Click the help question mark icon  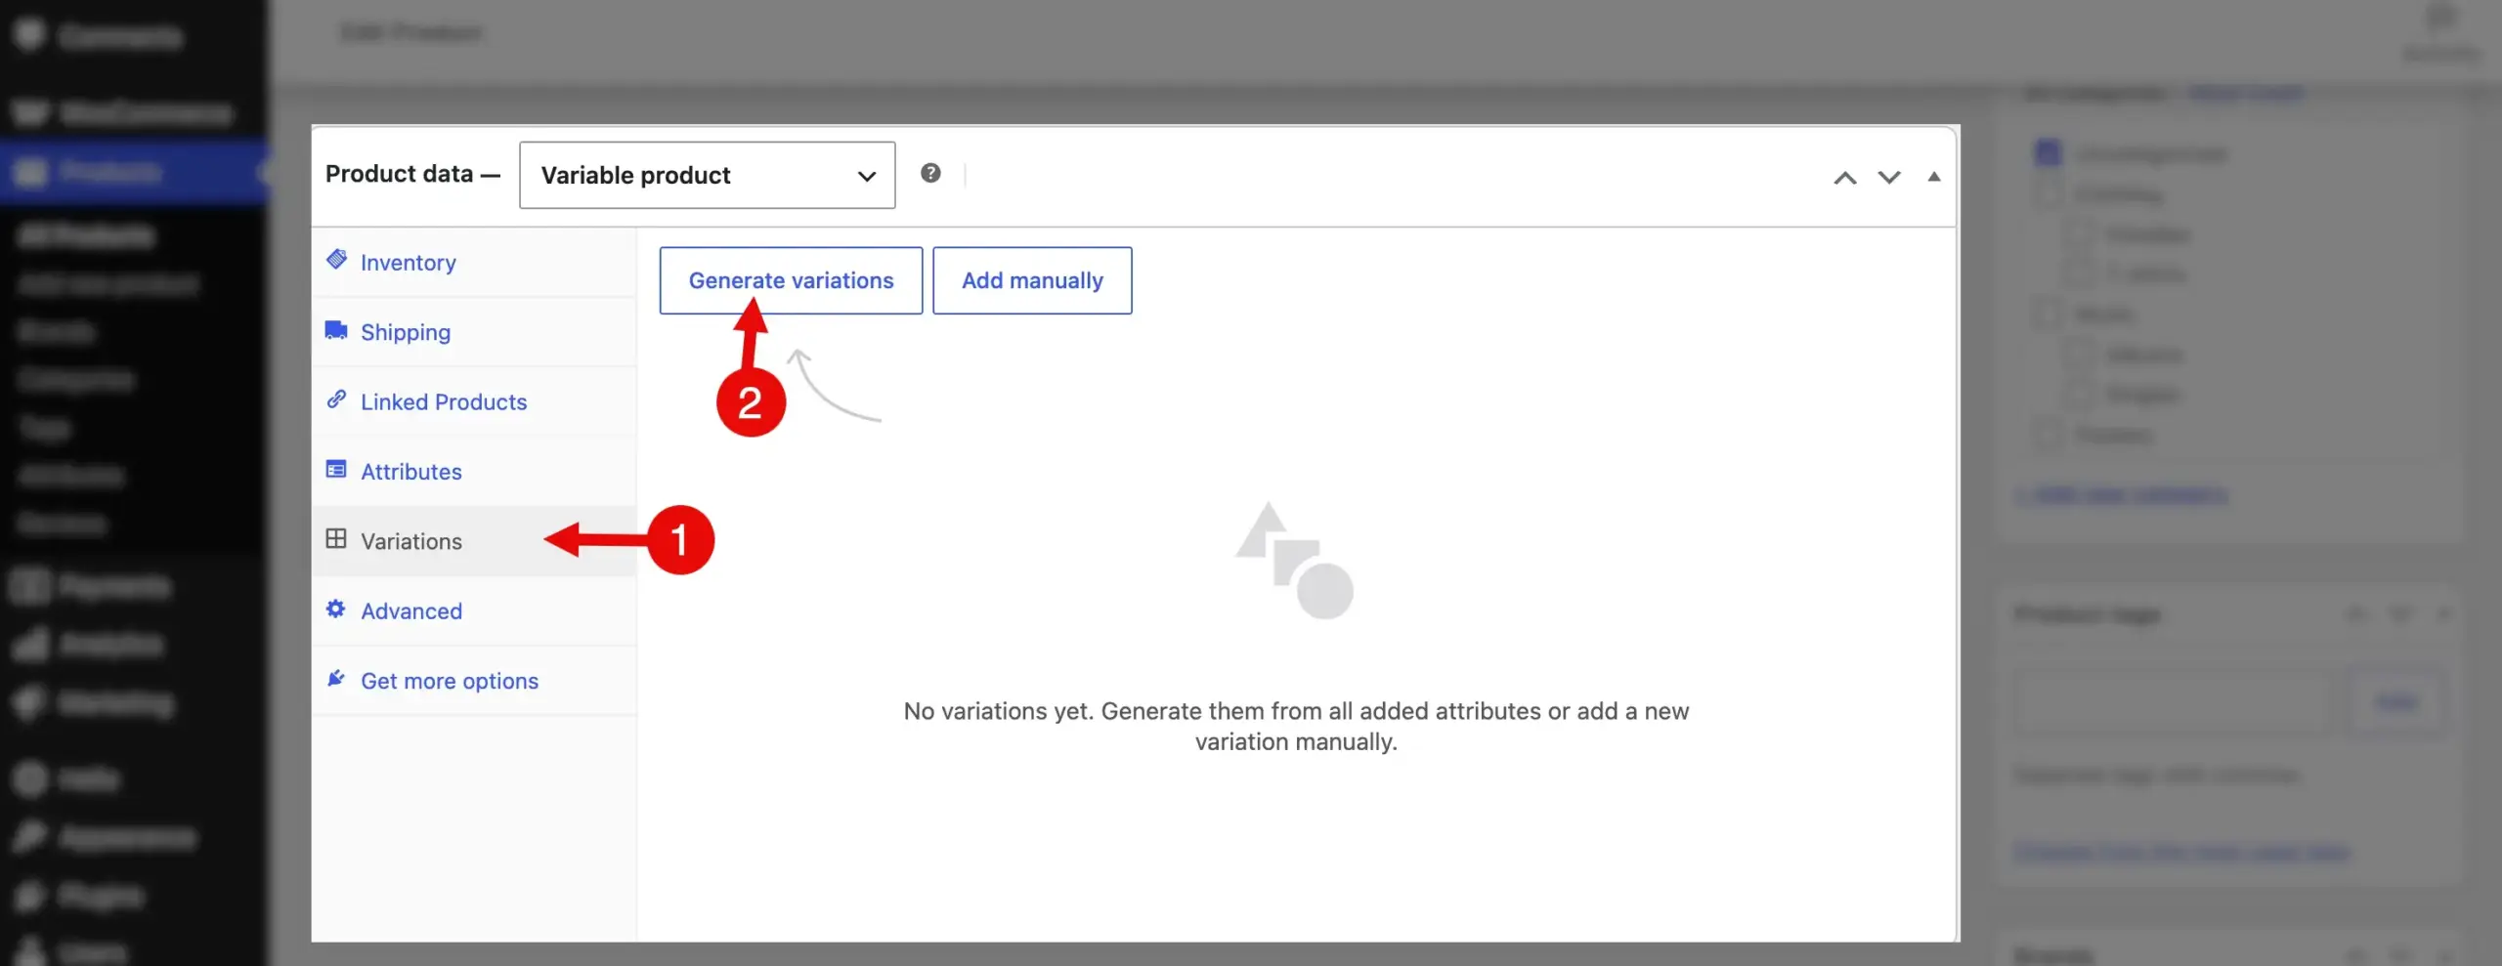pos(930,173)
